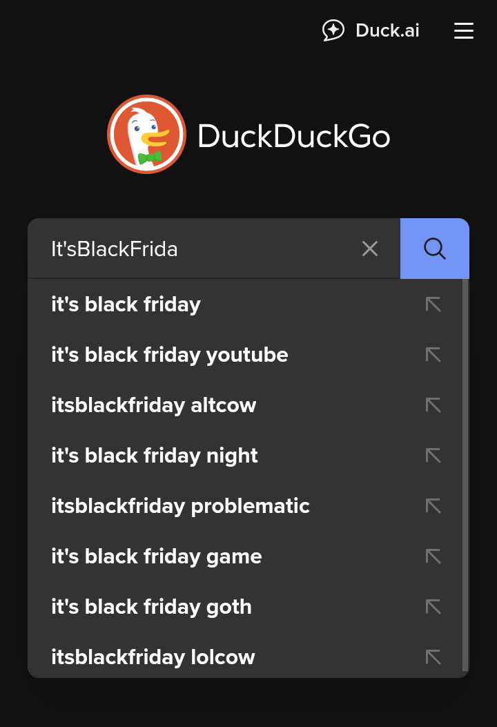This screenshot has width=497, height=727.
Task: Click arrow icon beside "friday night" suggestion
Action: click(x=433, y=456)
